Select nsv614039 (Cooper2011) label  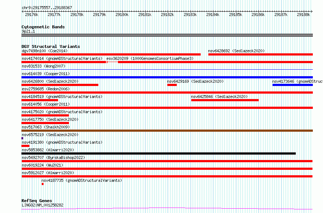pos(46,74)
